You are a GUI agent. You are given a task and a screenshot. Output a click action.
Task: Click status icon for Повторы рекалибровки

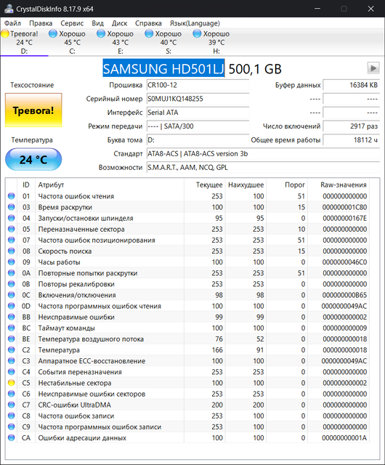[12, 284]
